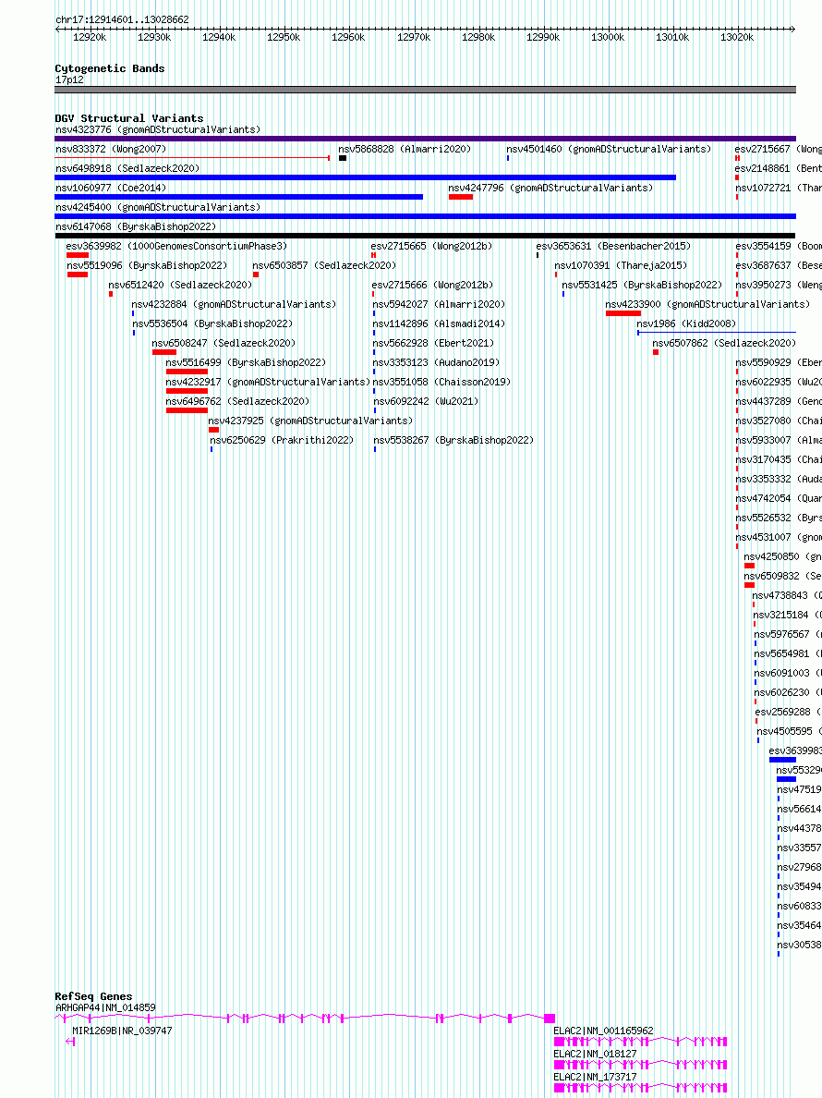Select the black nsv5868828 variant block
822x1098 pixels.
point(343,158)
